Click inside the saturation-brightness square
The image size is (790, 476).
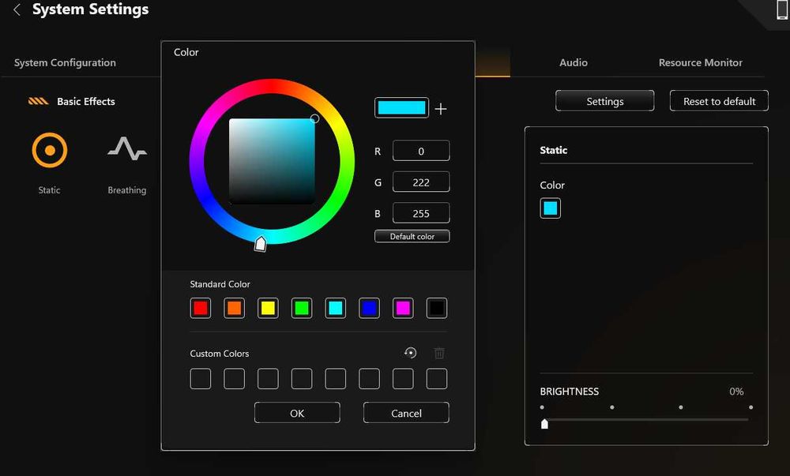[272, 161]
